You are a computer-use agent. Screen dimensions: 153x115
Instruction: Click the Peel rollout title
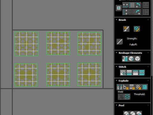(x=121, y=105)
